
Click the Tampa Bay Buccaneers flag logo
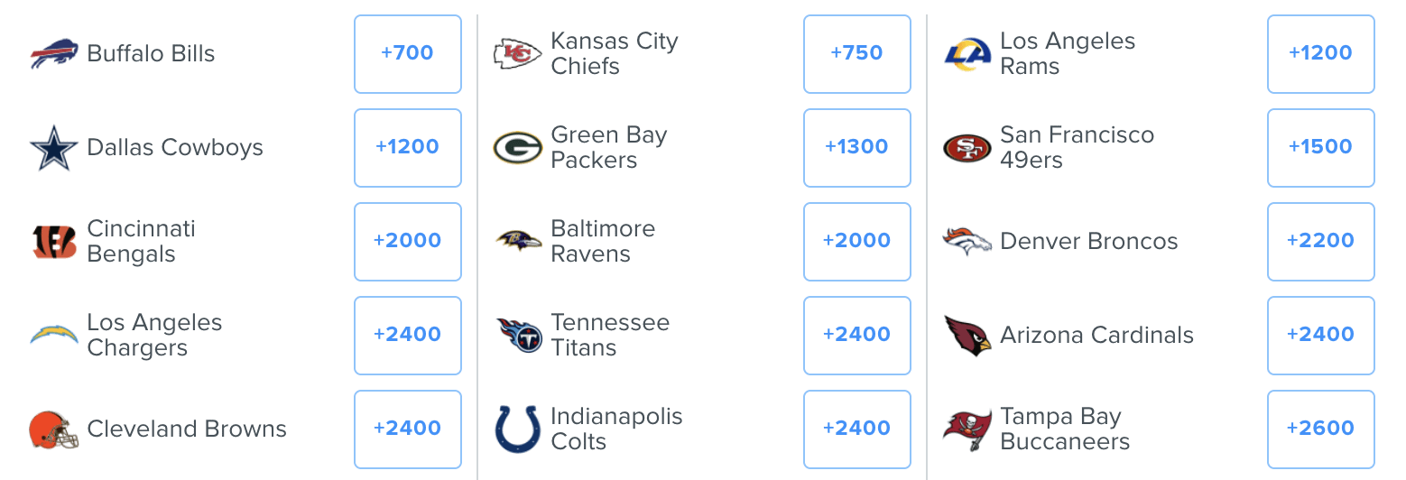[967, 429]
